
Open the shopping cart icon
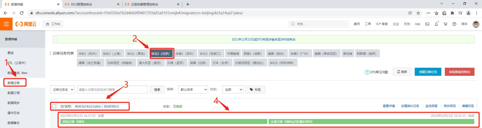[445, 24]
